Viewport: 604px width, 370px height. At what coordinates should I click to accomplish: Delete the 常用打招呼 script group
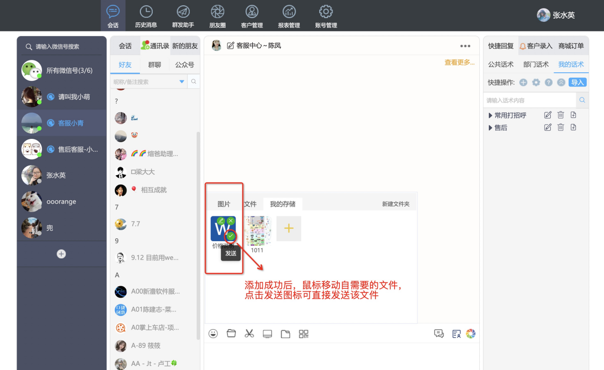tap(561, 115)
